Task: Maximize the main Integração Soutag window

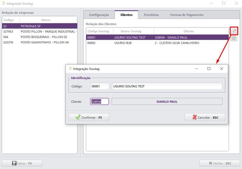Action: tap(224, 3)
